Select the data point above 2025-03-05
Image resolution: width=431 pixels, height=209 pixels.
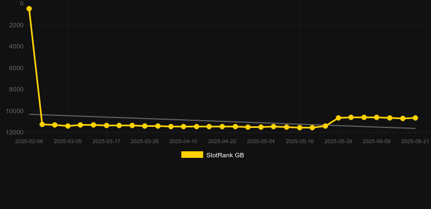tap(68, 126)
